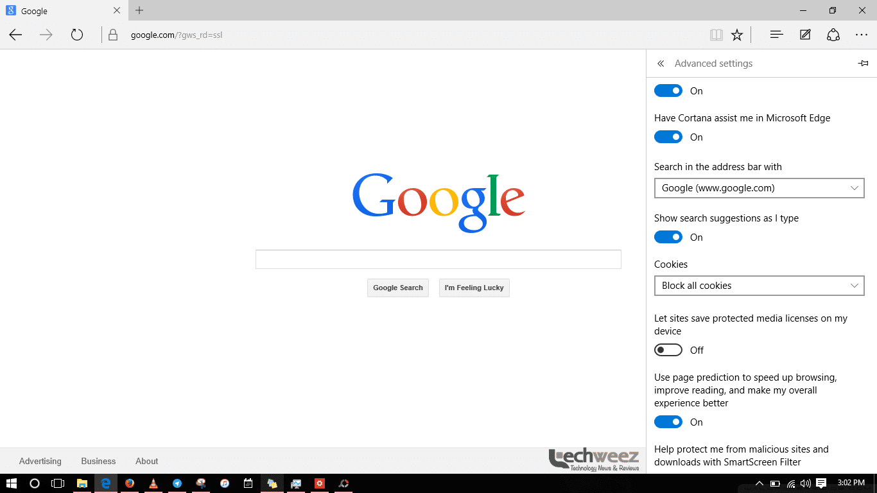This screenshot has height=493, width=877.
Task: Click the Cookies label text
Action: pyautogui.click(x=671, y=264)
